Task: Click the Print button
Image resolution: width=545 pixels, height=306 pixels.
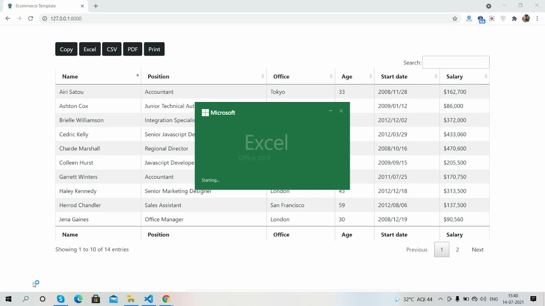Action: tap(154, 49)
